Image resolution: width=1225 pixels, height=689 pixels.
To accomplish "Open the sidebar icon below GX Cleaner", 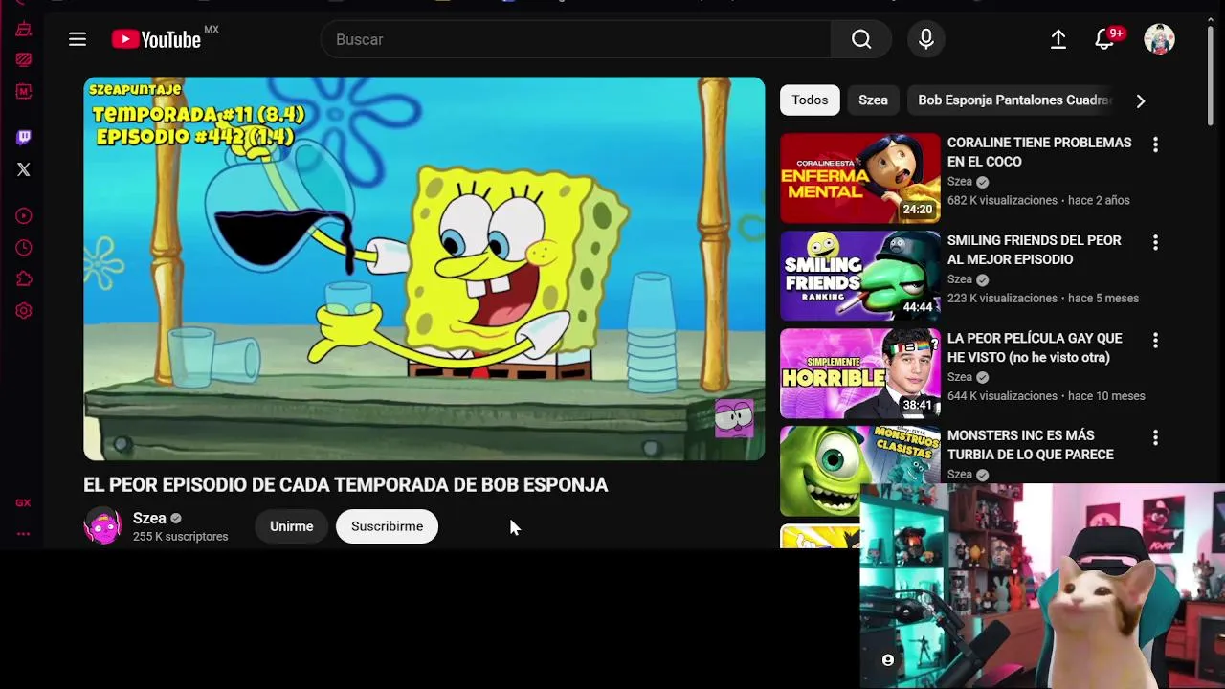I will click(24, 59).
